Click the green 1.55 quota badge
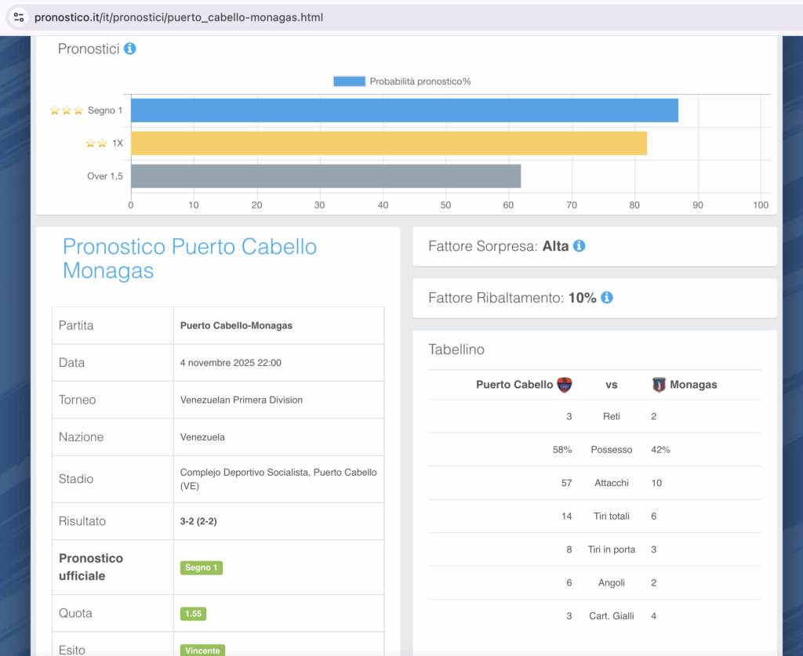803x656 pixels. point(193,614)
